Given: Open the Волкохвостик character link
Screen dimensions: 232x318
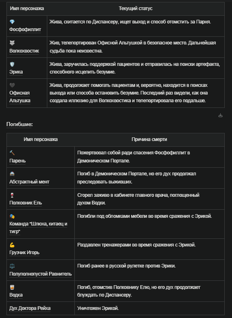Looking at the screenshot, I should pos(24,51).
